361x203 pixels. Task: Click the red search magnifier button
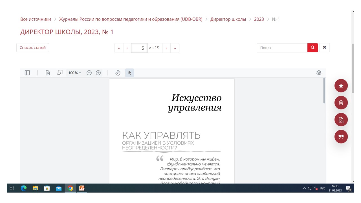pyautogui.click(x=312, y=48)
